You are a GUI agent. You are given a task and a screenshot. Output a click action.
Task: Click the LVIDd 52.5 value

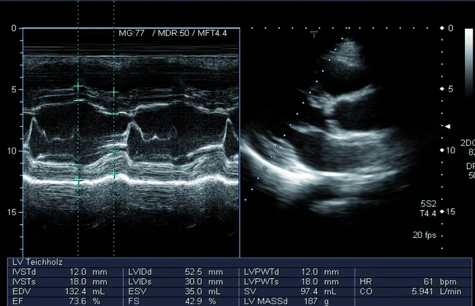tap(194, 272)
